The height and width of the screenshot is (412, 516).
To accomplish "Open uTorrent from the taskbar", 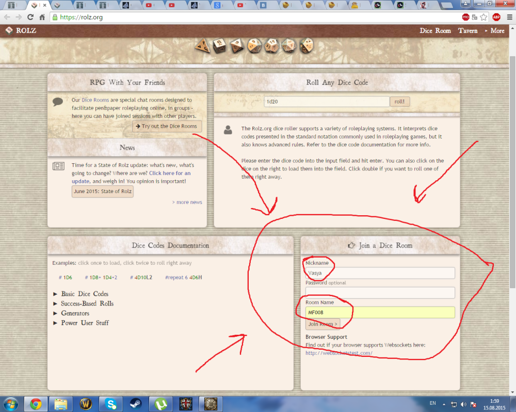I will pos(160,404).
